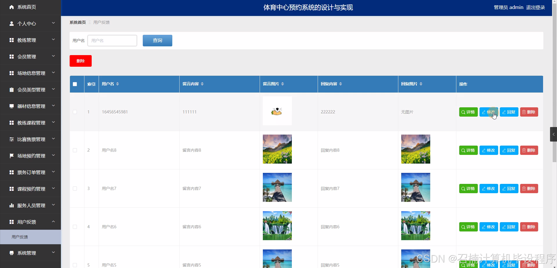Expand 教练管理 via its chevron
This screenshot has width=557, height=268.
click(x=53, y=39)
